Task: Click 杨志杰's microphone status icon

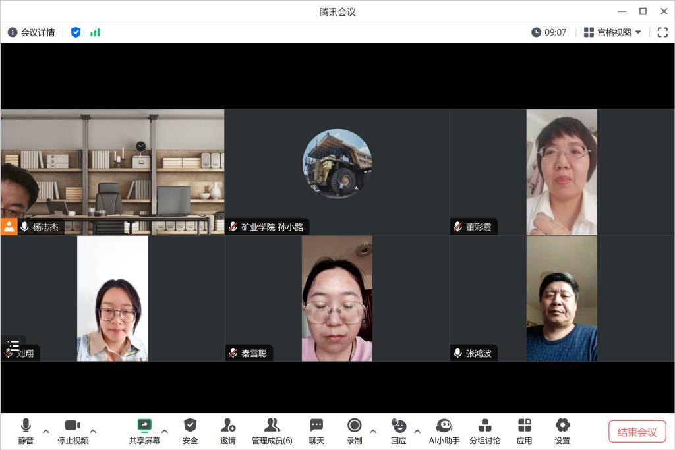Action: tap(25, 227)
